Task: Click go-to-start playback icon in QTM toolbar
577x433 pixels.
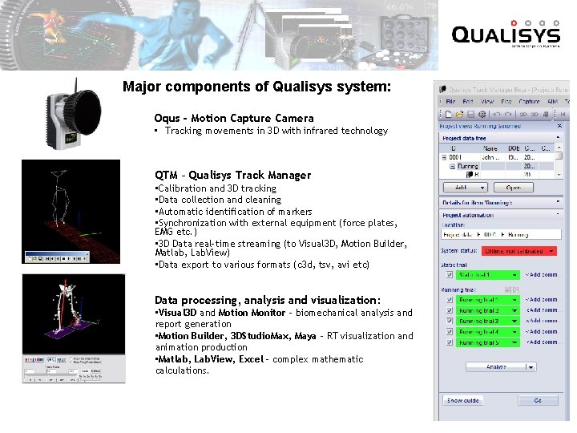Action: tap(563, 115)
